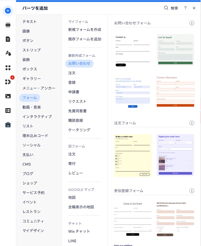The width and height of the screenshot is (201, 246).
Task: Open インタラクティブ category
Action: pyautogui.click(x=37, y=117)
